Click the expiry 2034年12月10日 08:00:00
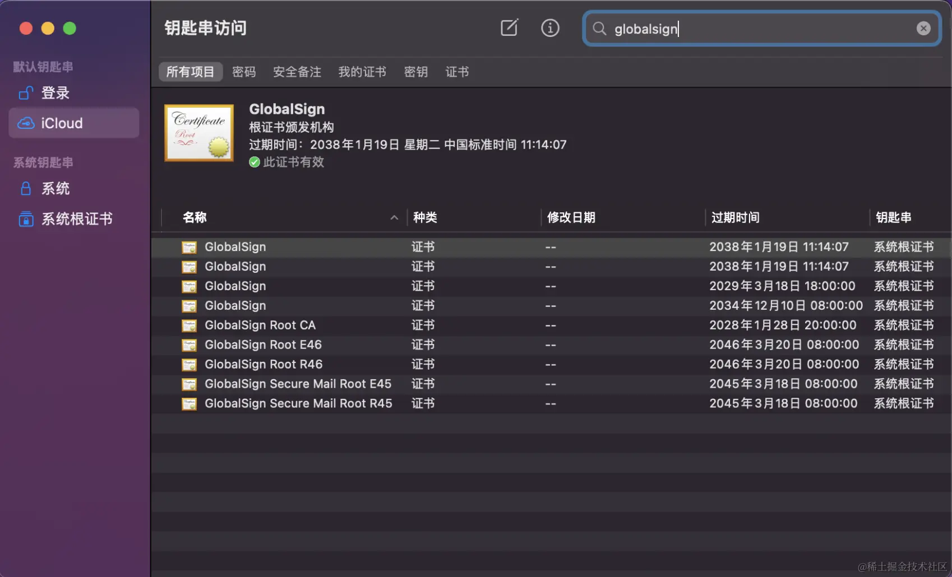The height and width of the screenshot is (577, 952). 786,306
